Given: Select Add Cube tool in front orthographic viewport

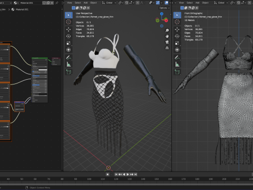Looking at the screenshot, I should (177, 72).
